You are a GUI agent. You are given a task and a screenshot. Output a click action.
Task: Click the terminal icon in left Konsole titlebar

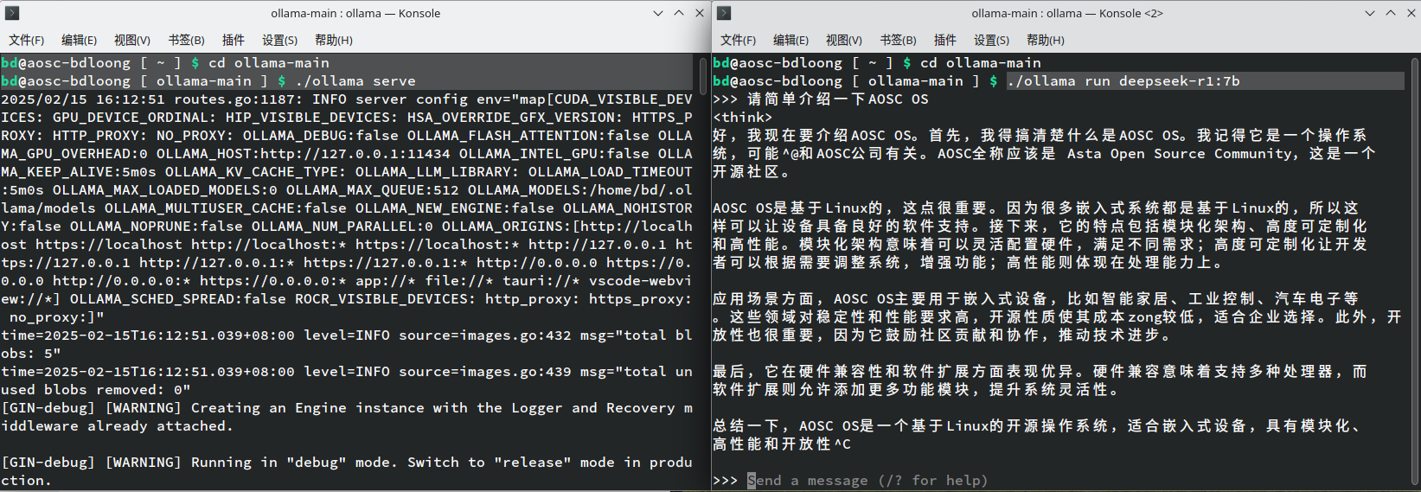12,13
